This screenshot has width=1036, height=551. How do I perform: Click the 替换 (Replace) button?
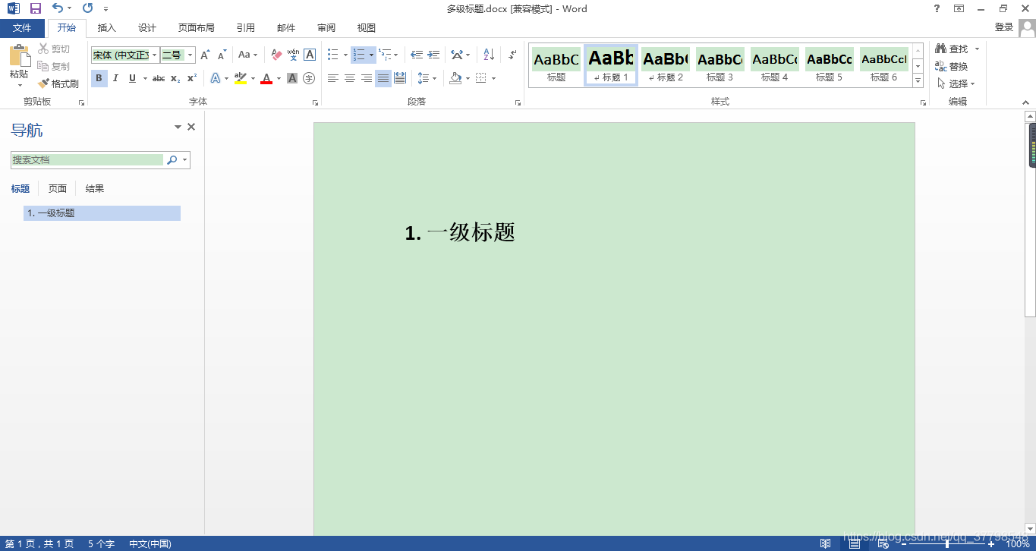(x=952, y=66)
